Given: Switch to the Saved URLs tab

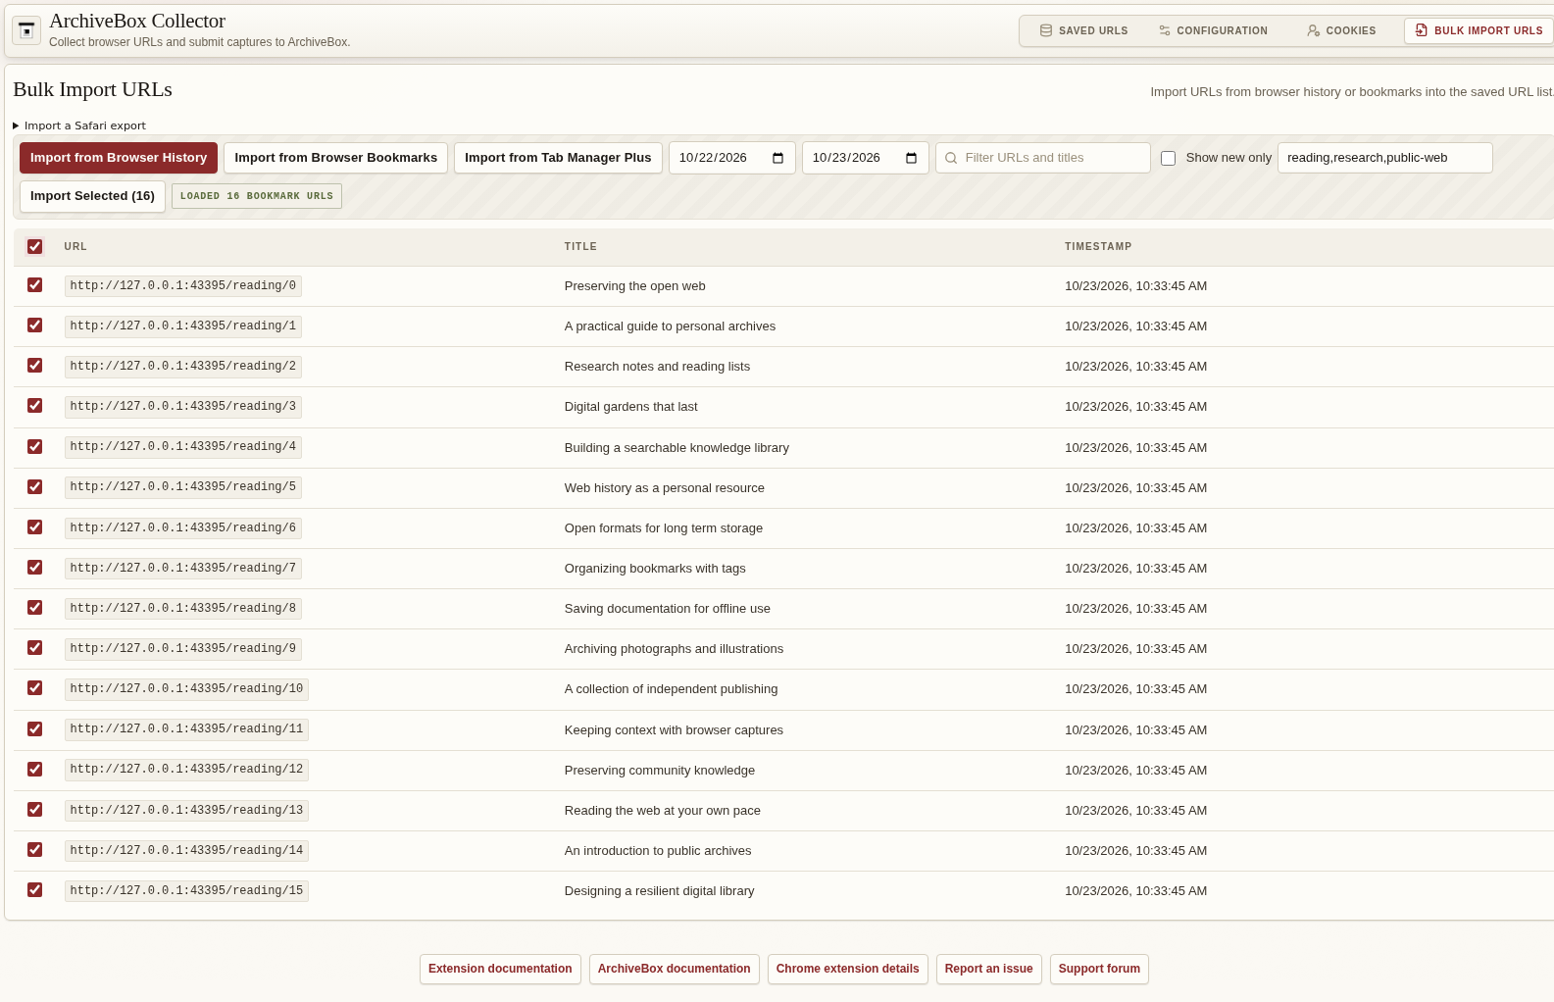Looking at the screenshot, I should [x=1083, y=30].
